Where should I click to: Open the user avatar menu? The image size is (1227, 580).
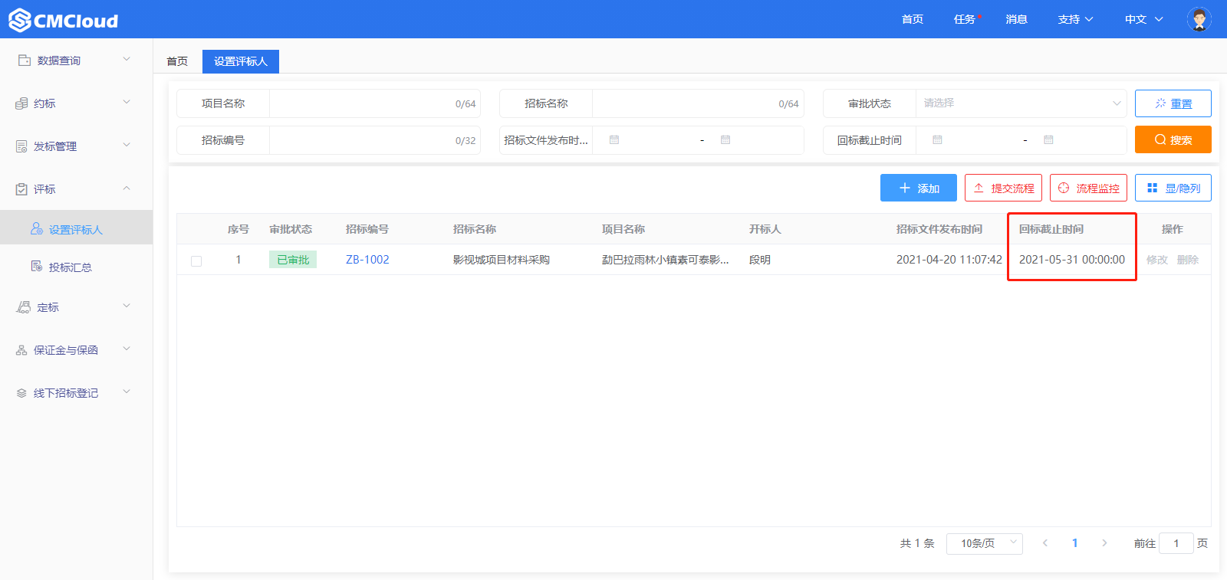click(x=1199, y=19)
